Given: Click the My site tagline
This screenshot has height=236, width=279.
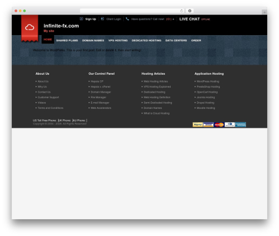Looking at the screenshot, I should coord(49,31).
